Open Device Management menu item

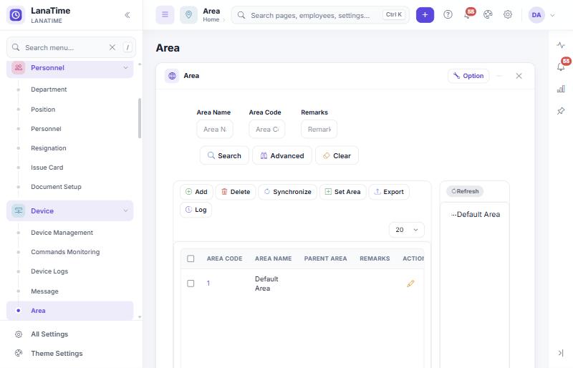pyautogui.click(x=62, y=233)
